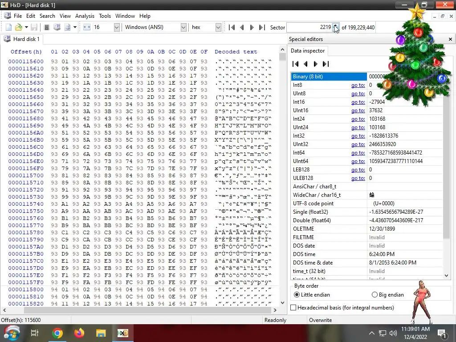Viewport: 456px width, 342px height.
Task: Open the View menu
Action: (x=65, y=16)
